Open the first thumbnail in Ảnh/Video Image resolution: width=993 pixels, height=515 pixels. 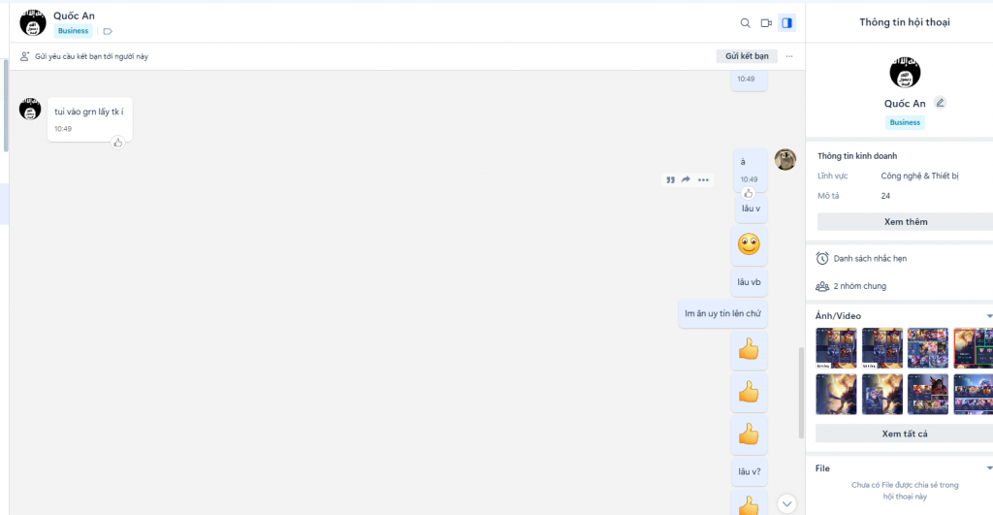tap(835, 348)
